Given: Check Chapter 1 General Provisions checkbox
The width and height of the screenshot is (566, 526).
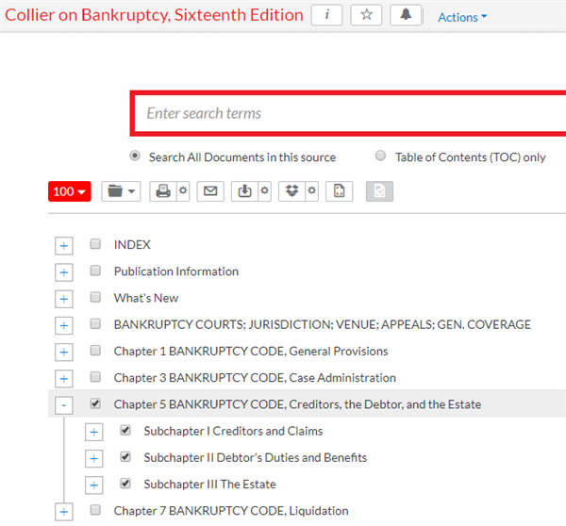Looking at the screenshot, I should click(x=95, y=351).
